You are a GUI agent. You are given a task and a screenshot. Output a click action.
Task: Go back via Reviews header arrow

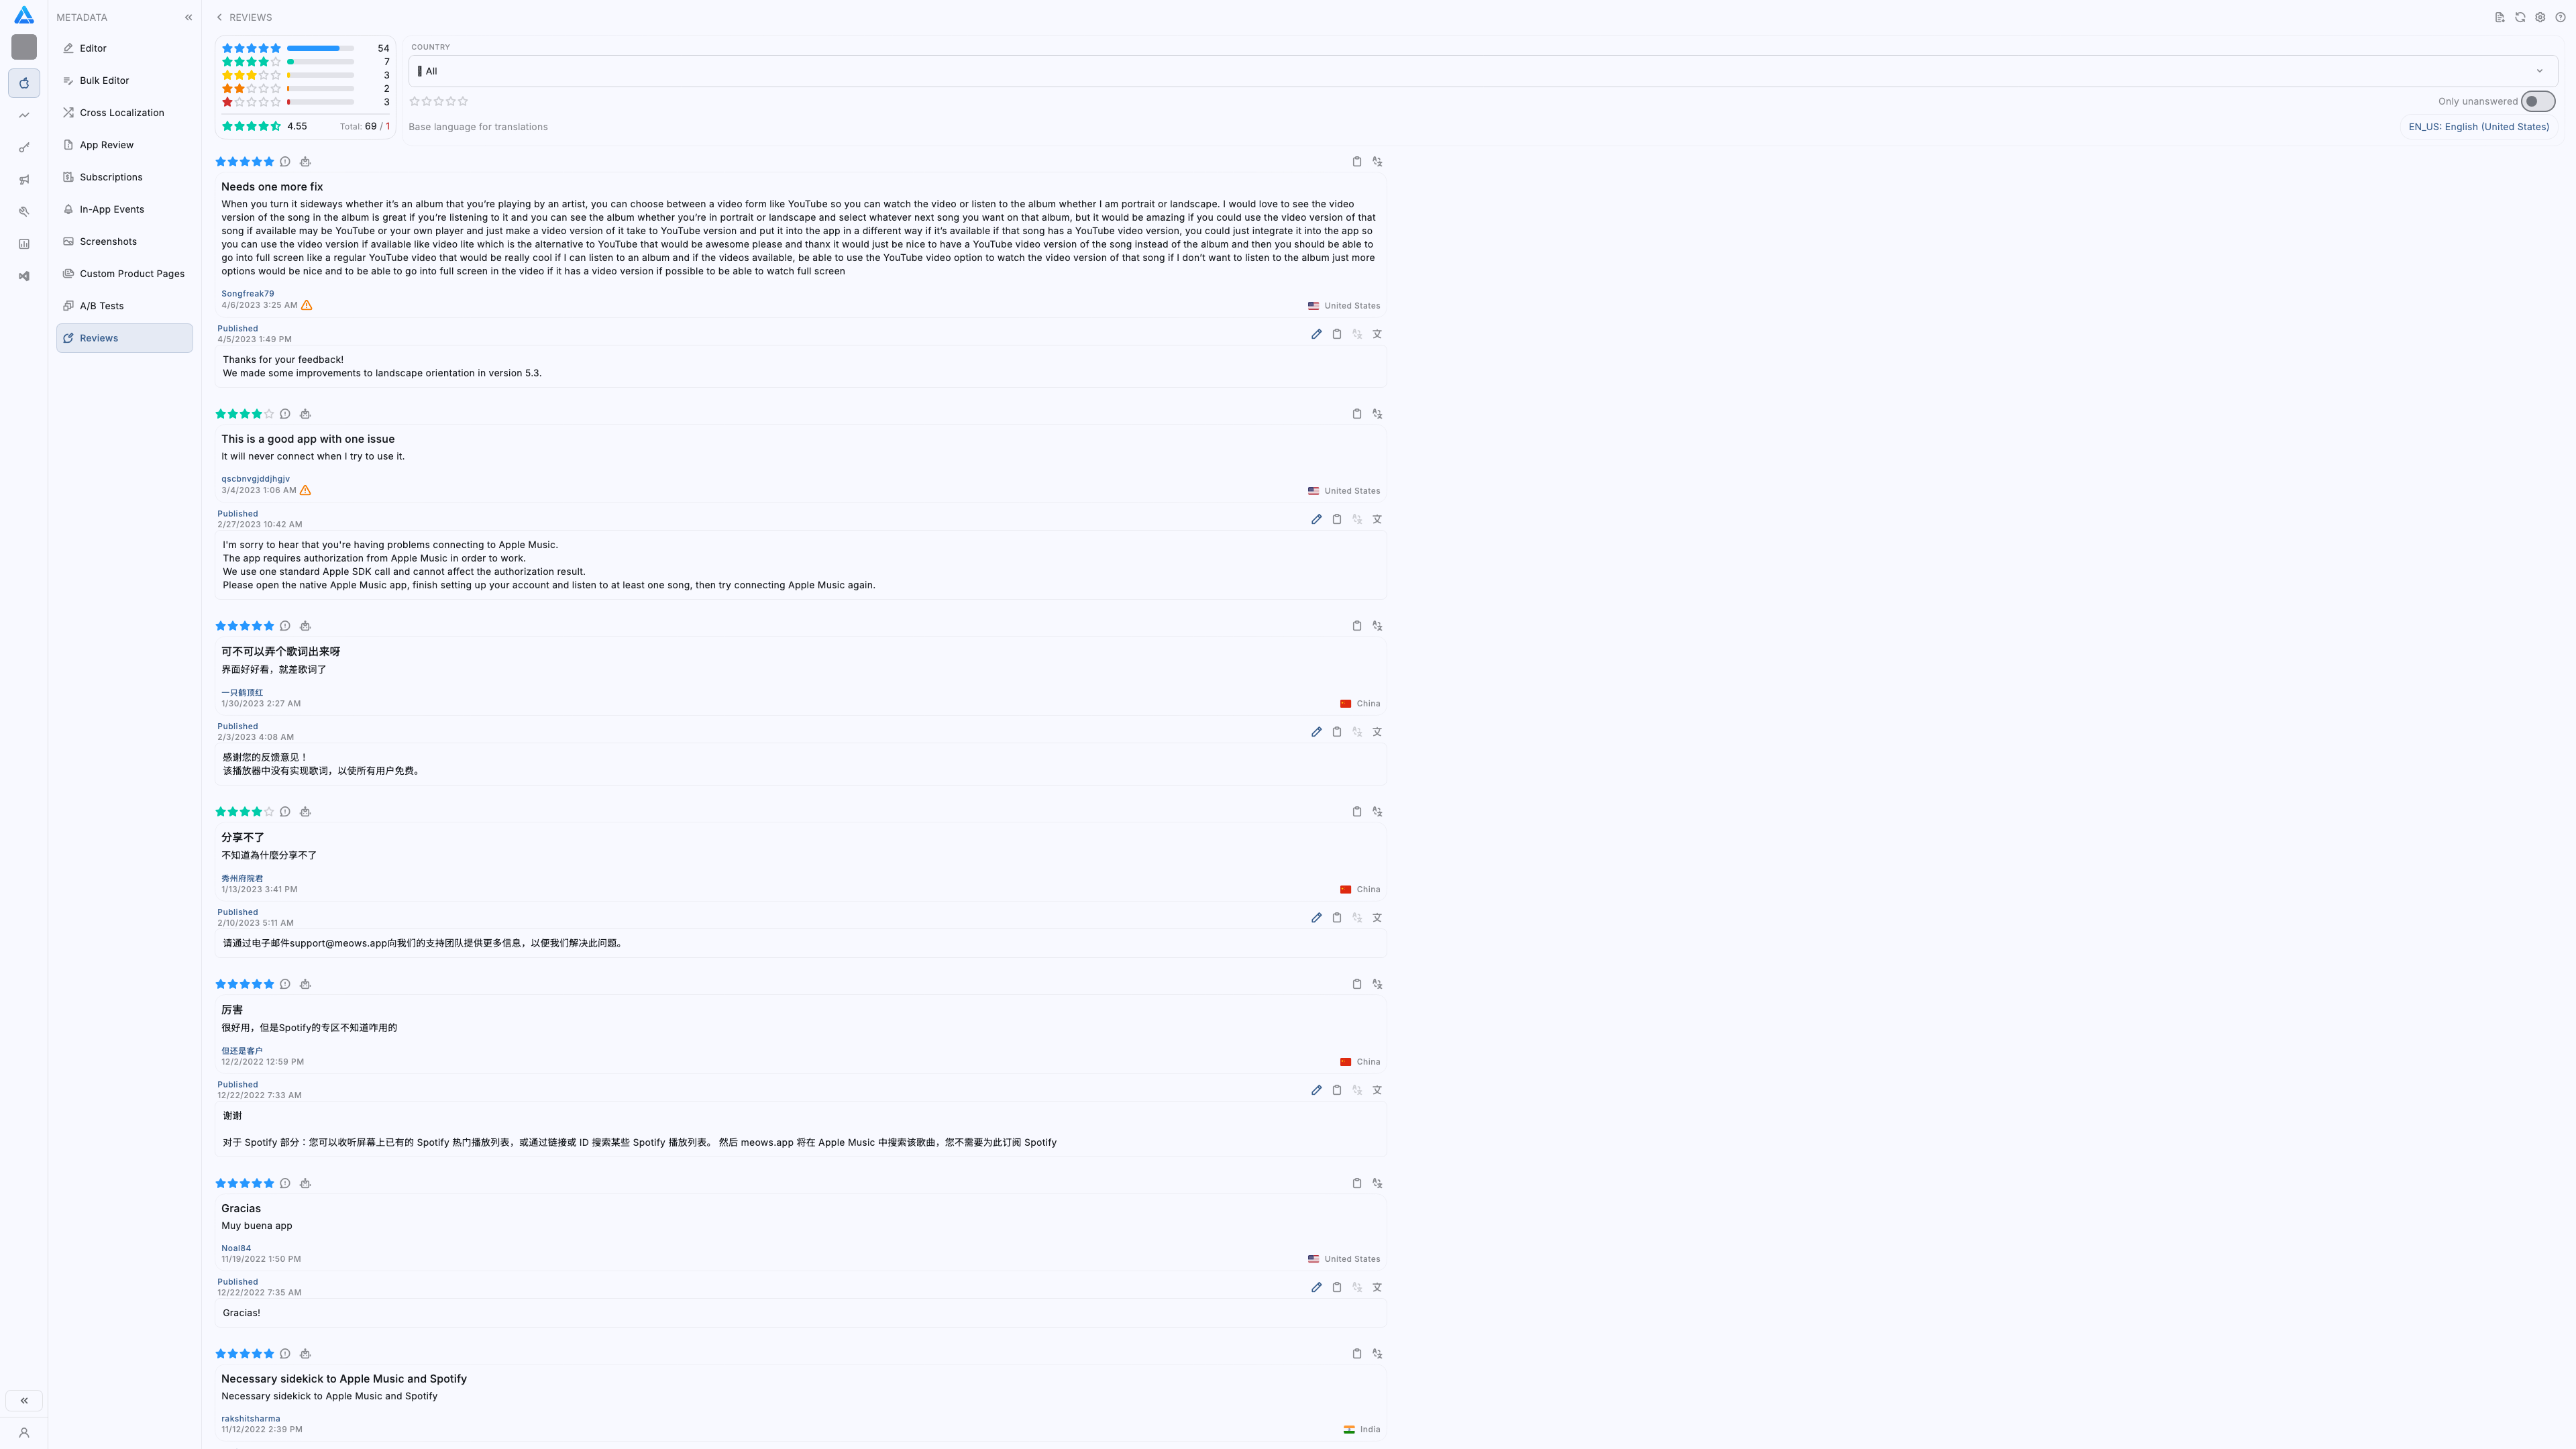point(220,17)
